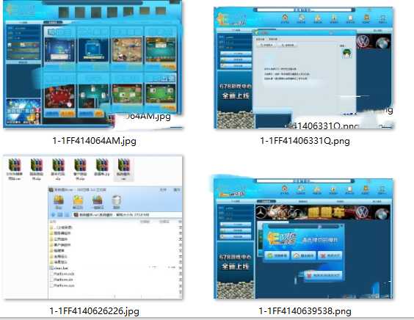Click the 1-1FF41406331Q.png file name label

coord(305,141)
